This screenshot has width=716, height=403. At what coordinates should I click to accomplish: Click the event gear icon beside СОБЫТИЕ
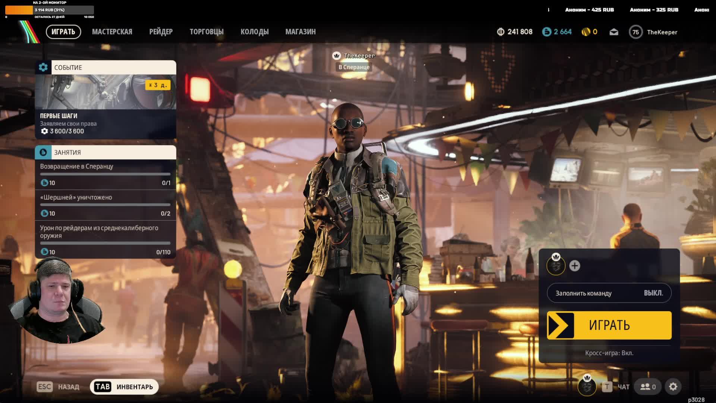pos(43,67)
